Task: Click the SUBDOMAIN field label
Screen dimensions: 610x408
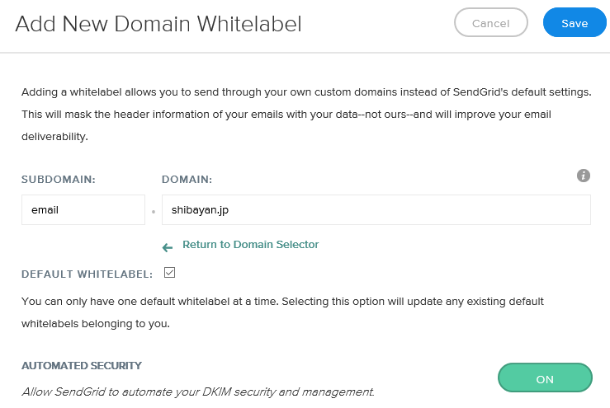Action: tap(56, 179)
